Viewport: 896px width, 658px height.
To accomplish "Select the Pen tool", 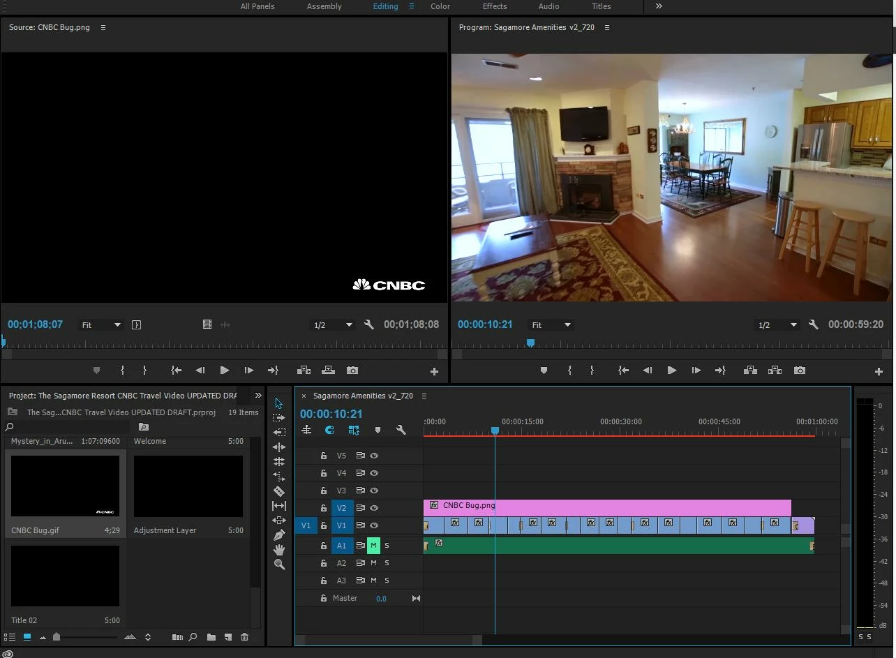I will click(x=279, y=535).
